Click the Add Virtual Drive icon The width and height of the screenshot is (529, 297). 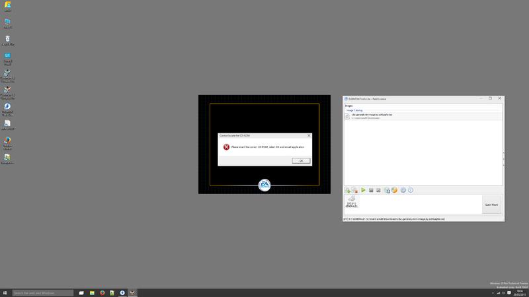point(387,190)
